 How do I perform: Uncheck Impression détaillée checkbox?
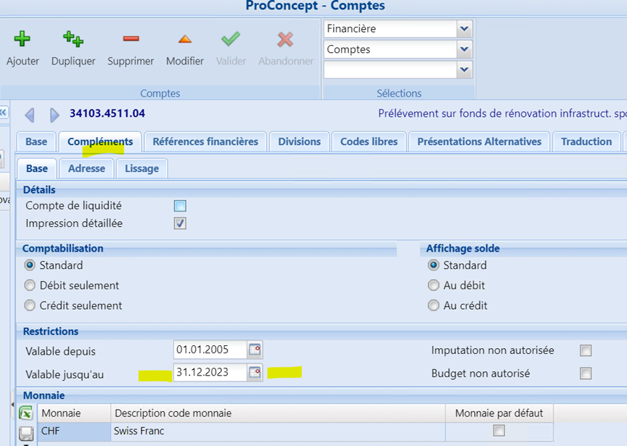180,223
